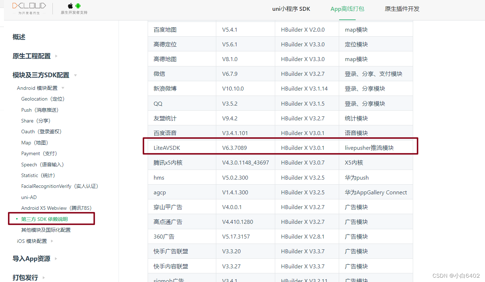Expand 原生工程配置 arrow
485x282 pixels.
[x=56, y=56]
